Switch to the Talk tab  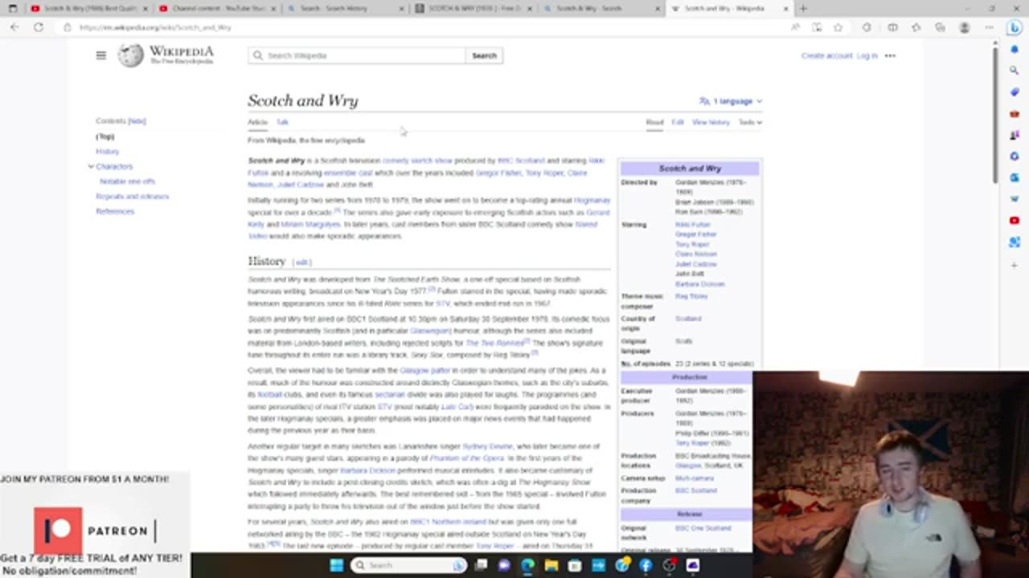(x=282, y=122)
